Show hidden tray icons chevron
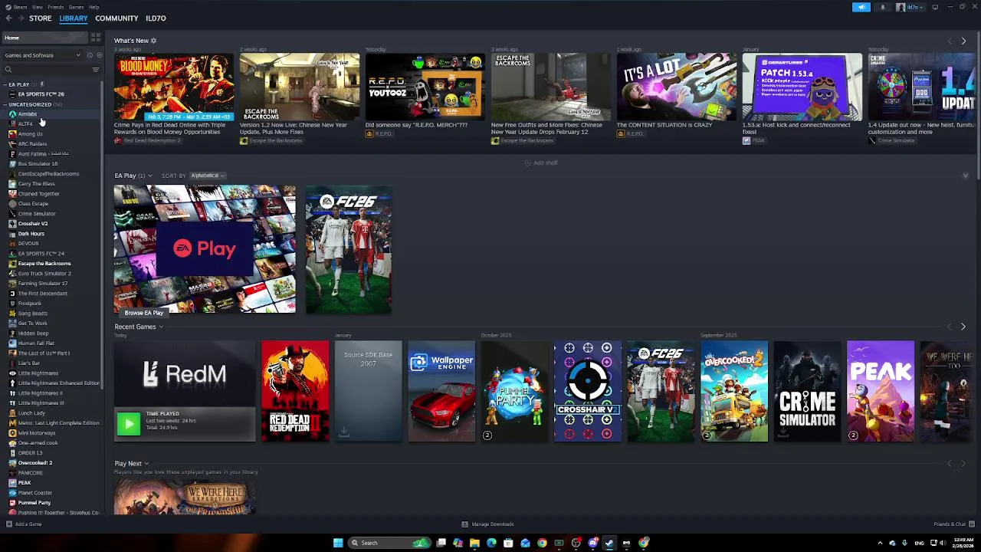This screenshot has height=552, width=981. pyautogui.click(x=880, y=543)
